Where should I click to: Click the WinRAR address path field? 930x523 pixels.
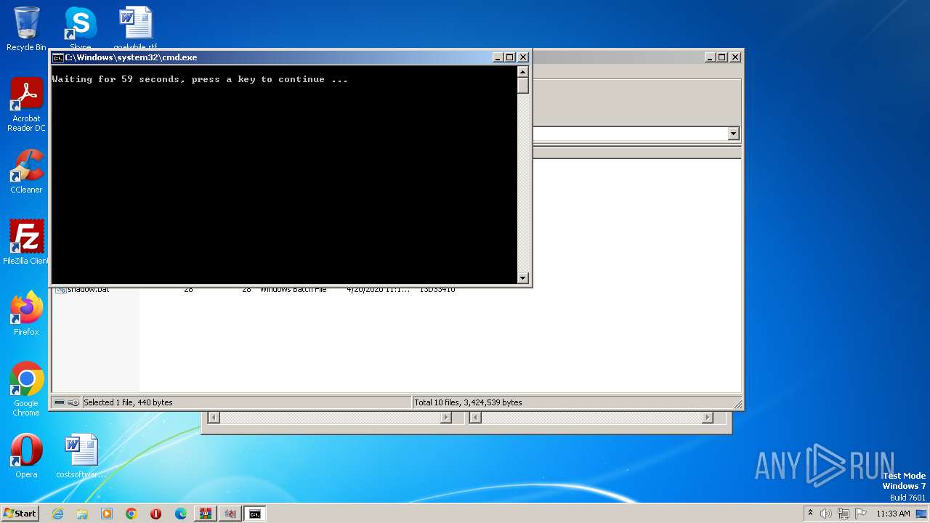click(x=630, y=134)
